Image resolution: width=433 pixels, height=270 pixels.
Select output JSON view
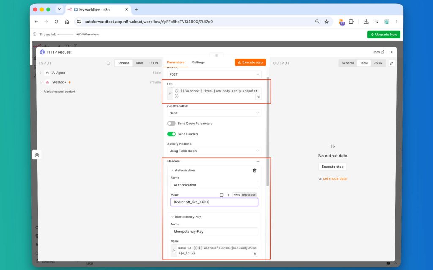click(378, 63)
